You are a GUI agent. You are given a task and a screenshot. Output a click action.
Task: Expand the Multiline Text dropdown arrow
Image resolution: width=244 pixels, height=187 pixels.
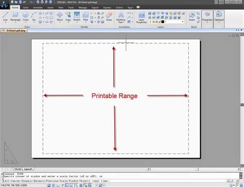click(124, 22)
